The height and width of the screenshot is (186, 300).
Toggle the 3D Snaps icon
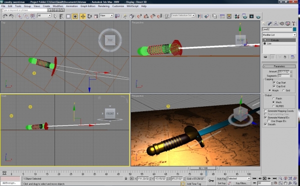point(139,16)
